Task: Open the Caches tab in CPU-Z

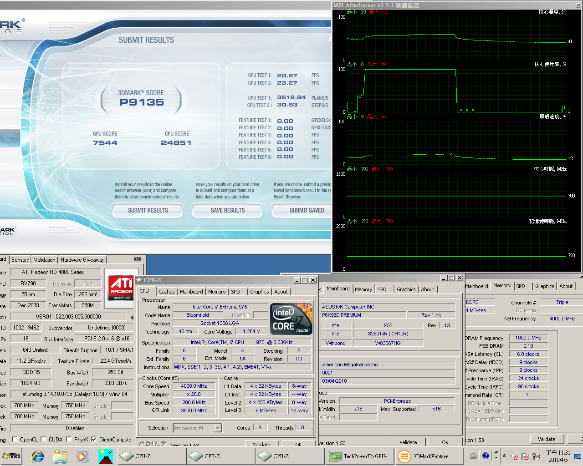Action: point(166,292)
